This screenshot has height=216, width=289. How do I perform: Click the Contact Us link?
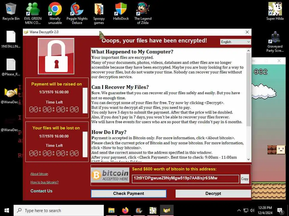[41, 191]
